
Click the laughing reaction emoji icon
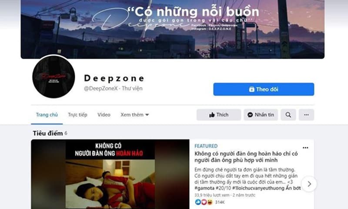pos(210,202)
